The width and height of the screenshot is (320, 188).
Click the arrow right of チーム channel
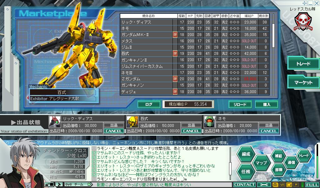coord(89,185)
